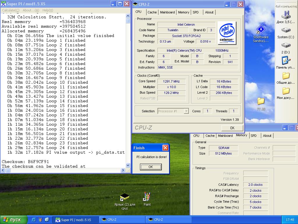Switch to SPD tab in front CPU-Z
Screen dimensions: 298x224
[196, 12]
